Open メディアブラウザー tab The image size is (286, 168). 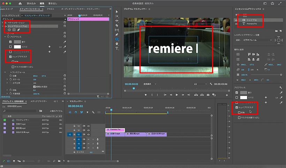click(39, 101)
